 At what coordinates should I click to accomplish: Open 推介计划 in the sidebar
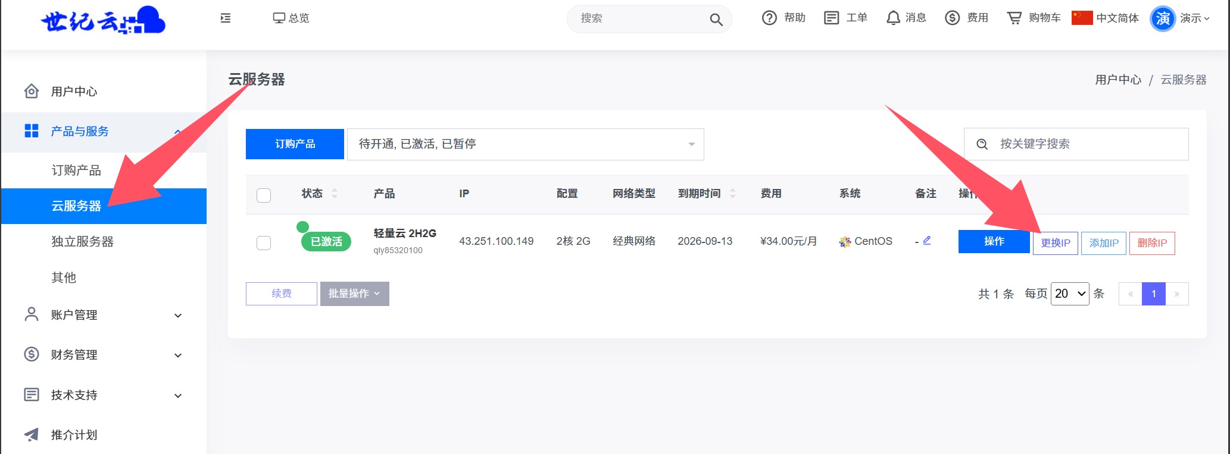tap(74, 435)
